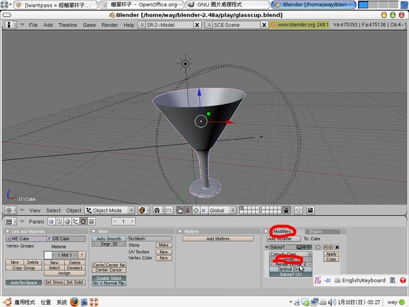This screenshot has height=307, width=409.
Task: Move Subsurf modifier up in stack
Action: pyautogui.click(x=325, y=247)
